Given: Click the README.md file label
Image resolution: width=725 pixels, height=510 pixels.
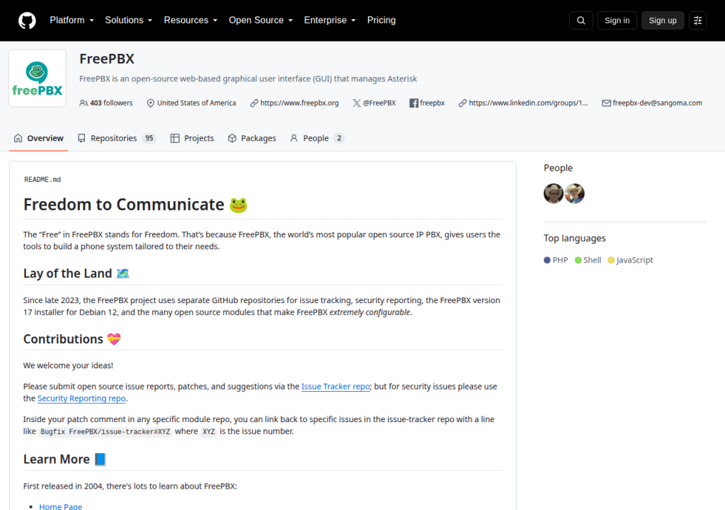Looking at the screenshot, I should tap(42, 180).
